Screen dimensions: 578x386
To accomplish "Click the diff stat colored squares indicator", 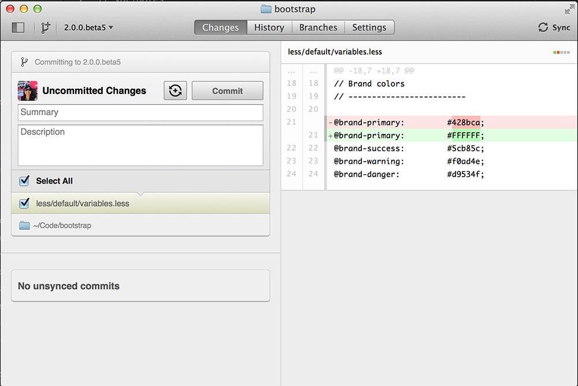I will click(x=561, y=53).
